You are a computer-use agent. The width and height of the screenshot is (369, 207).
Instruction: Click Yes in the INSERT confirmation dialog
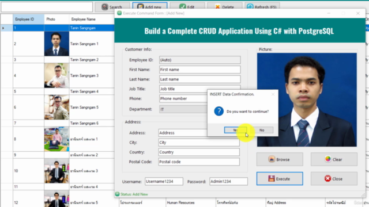coord(236,130)
